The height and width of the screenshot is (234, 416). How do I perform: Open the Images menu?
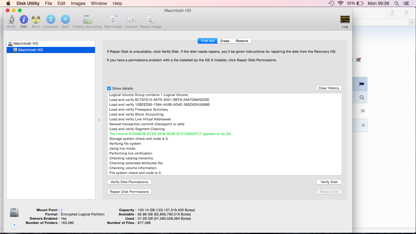[x=78, y=3]
